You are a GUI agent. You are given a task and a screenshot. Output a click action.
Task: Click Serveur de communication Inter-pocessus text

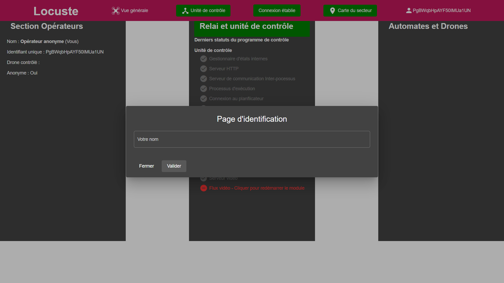click(x=252, y=79)
